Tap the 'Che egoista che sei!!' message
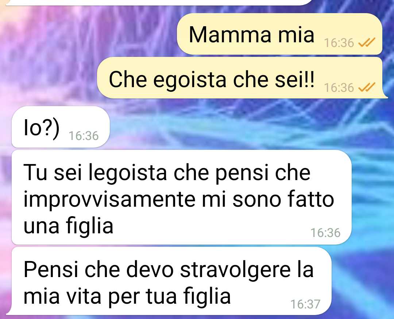Image resolution: width=394 pixels, height=319 pixels. [x=240, y=78]
